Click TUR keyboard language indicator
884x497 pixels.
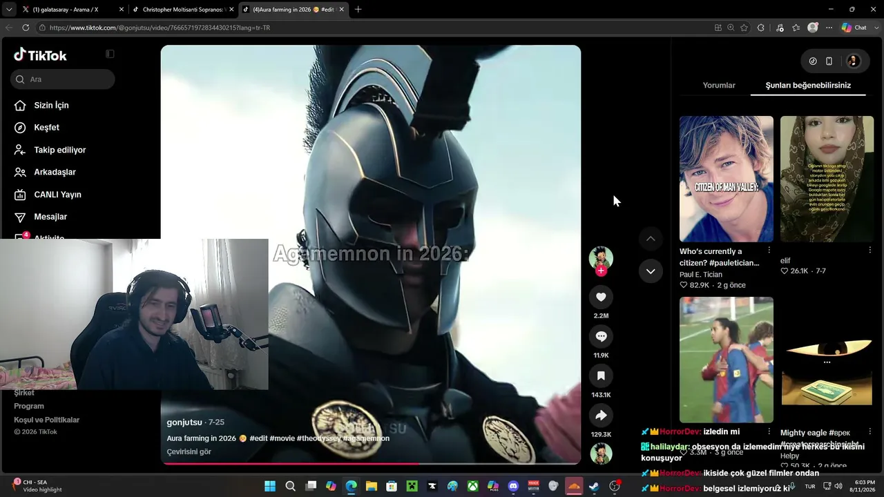coord(810,486)
